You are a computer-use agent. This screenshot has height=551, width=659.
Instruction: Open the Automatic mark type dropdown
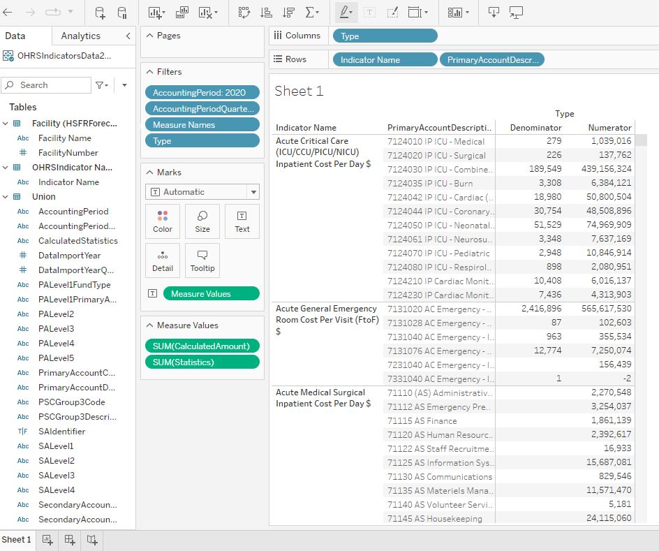(x=202, y=192)
